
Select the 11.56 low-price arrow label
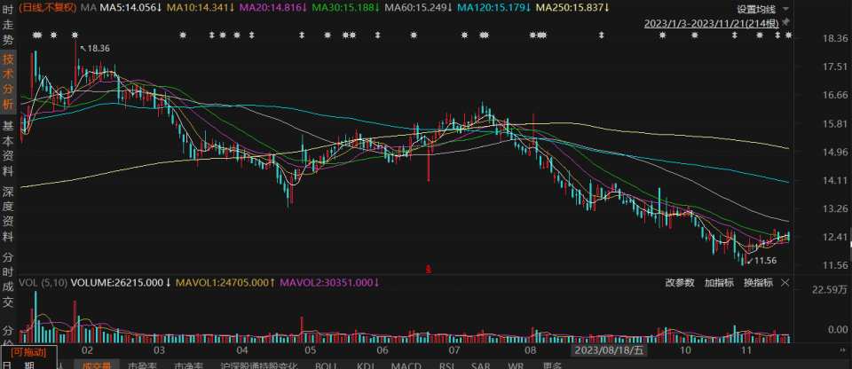761,261
